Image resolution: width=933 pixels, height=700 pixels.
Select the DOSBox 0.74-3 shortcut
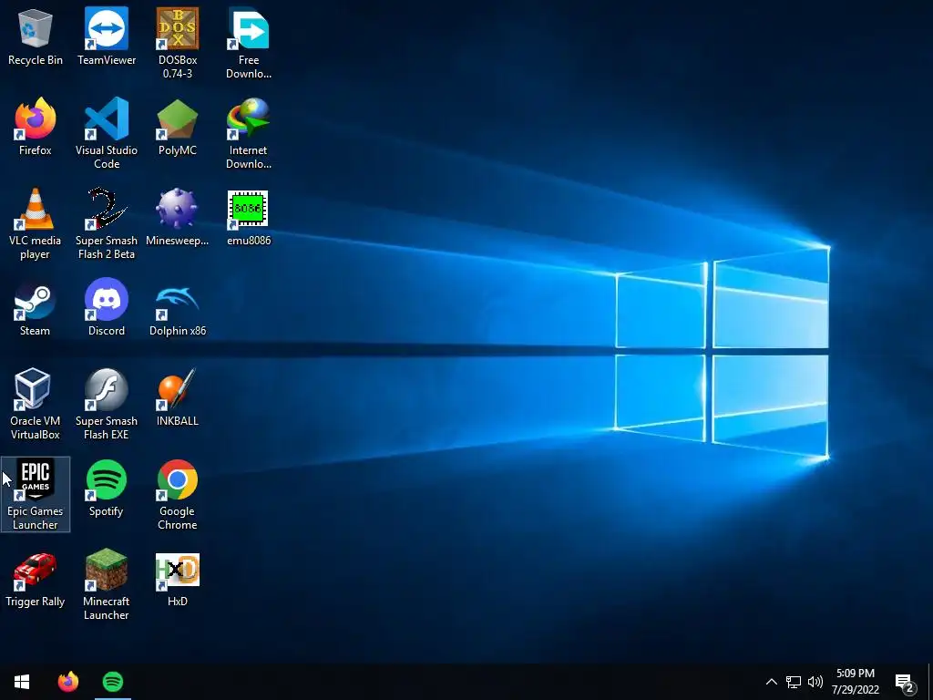(178, 44)
